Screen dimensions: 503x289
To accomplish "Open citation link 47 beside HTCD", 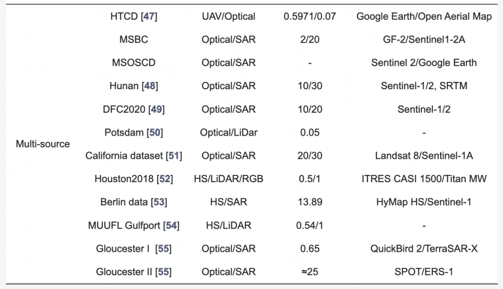I will (149, 16).
